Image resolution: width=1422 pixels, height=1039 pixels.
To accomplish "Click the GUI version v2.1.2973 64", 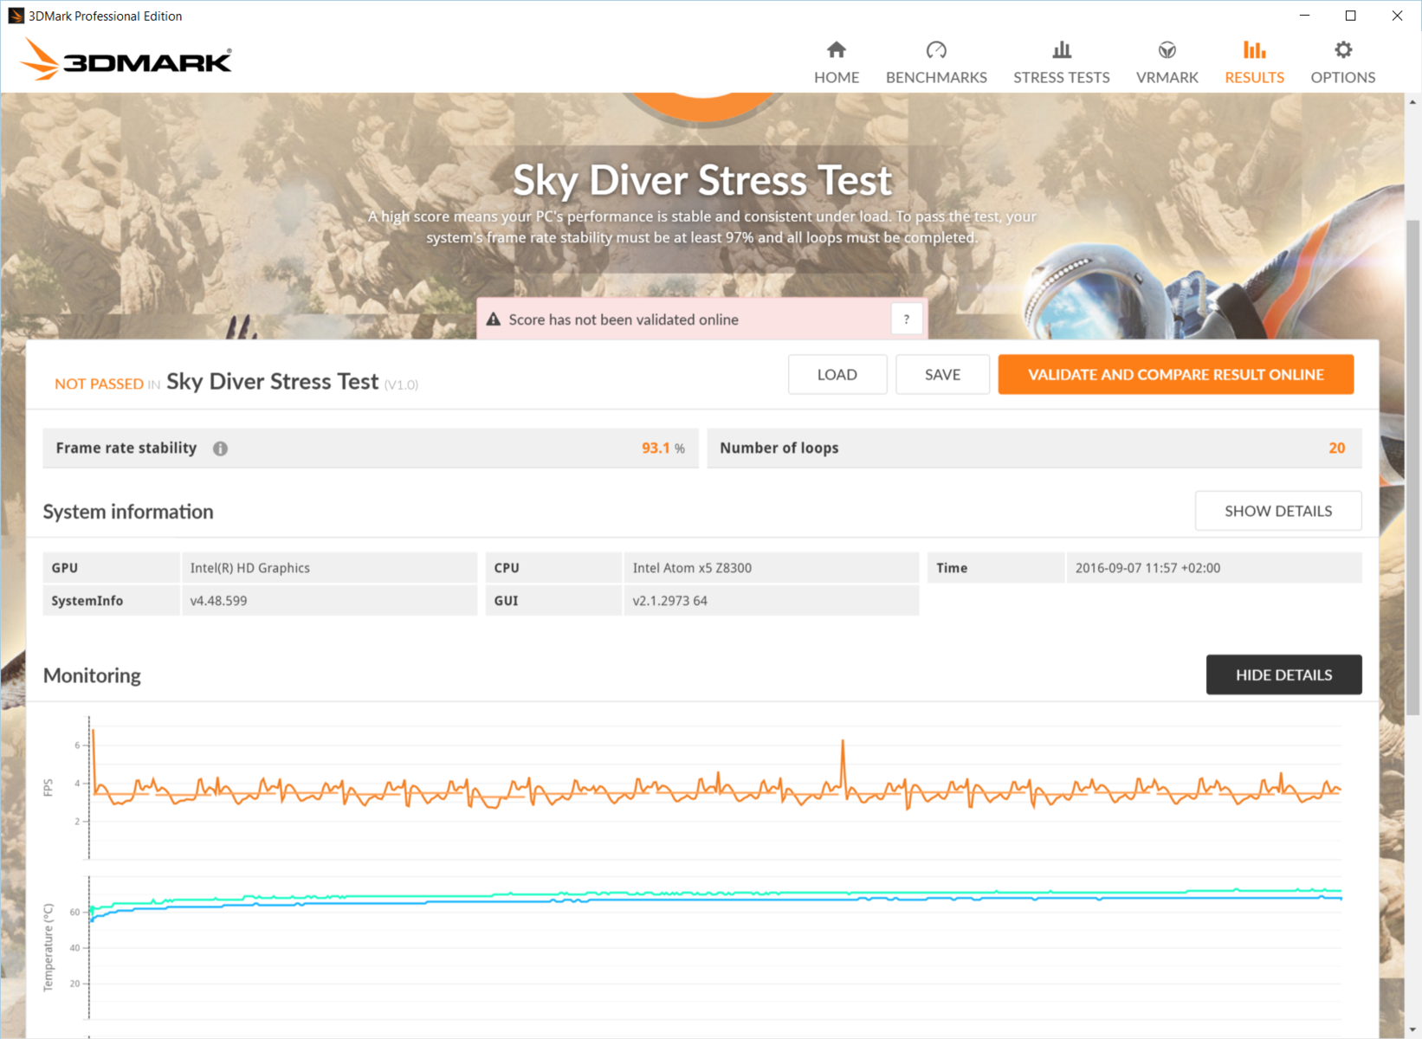I will (x=669, y=601).
